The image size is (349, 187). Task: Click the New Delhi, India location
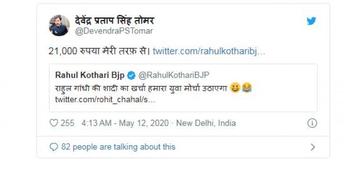[x=206, y=123]
